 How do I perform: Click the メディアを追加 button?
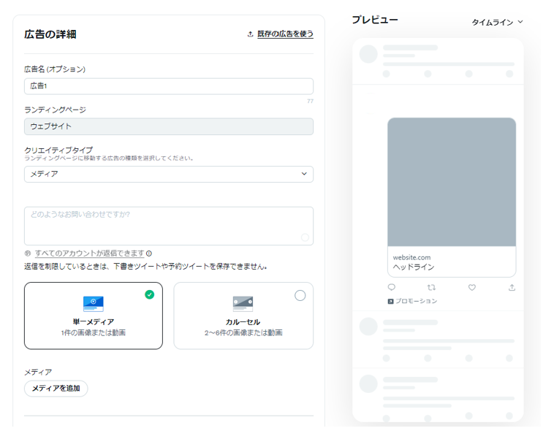pos(56,389)
